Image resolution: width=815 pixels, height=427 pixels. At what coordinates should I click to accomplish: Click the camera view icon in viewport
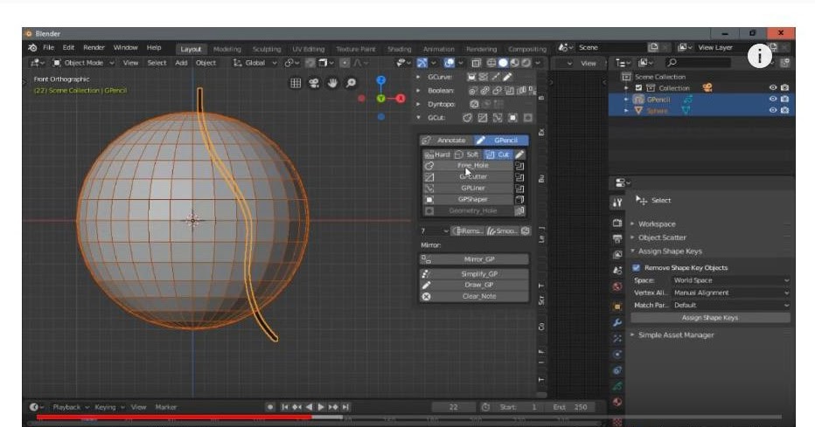click(314, 83)
